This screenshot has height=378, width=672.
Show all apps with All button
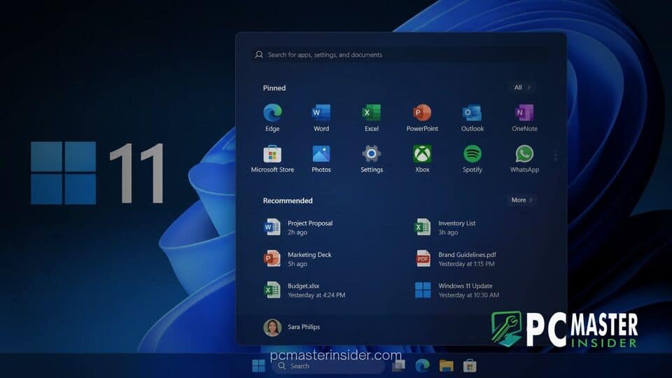click(521, 87)
